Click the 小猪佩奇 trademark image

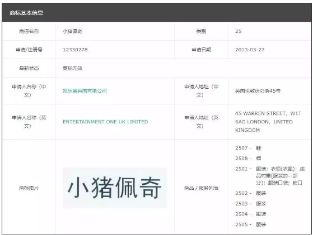tap(115, 188)
